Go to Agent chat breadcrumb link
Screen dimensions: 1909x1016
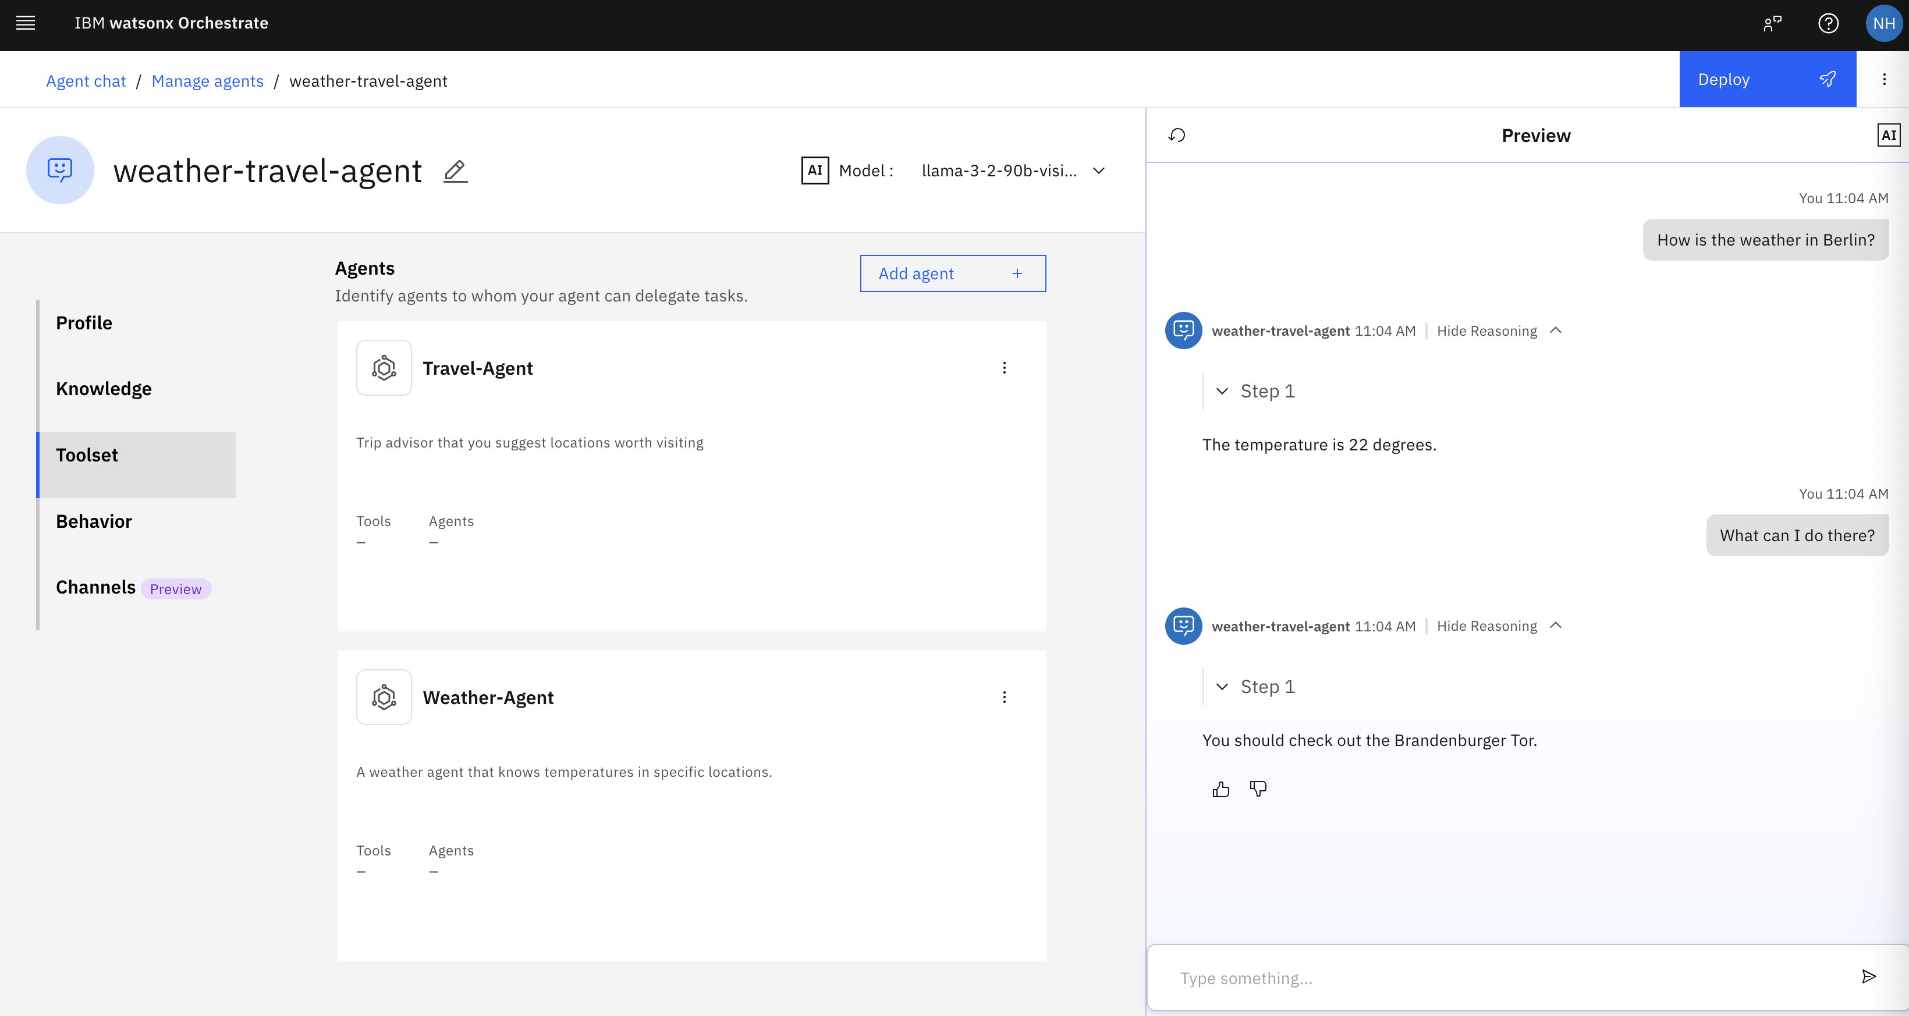click(x=86, y=81)
